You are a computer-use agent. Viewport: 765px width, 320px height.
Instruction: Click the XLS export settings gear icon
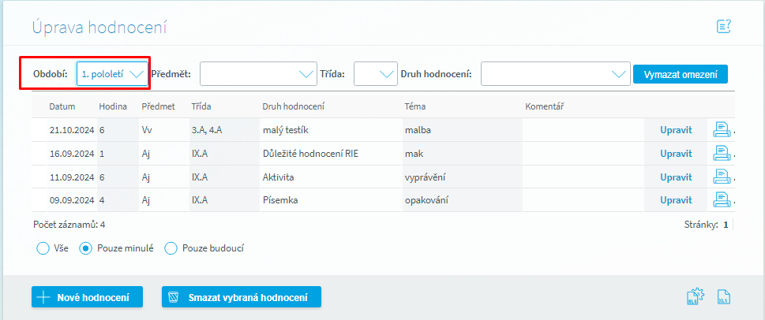click(695, 297)
